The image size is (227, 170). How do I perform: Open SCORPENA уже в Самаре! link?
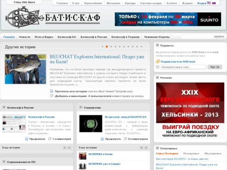pyautogui.click(x=104, y=164)
